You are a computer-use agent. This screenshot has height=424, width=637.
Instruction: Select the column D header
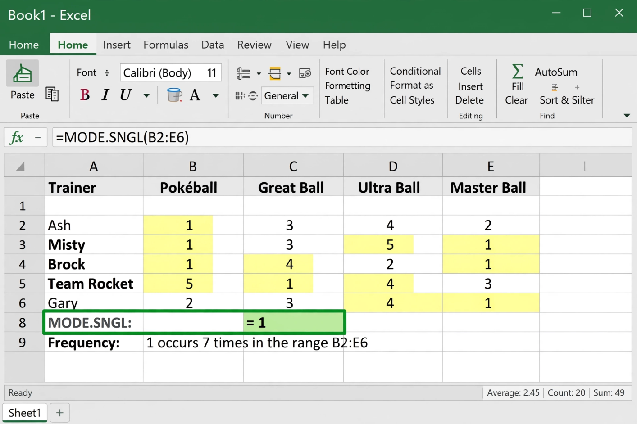(x=393, y=166)
